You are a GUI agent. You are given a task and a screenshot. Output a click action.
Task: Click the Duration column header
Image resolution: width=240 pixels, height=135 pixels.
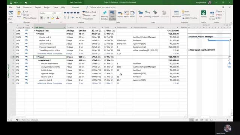pos(72,27)
